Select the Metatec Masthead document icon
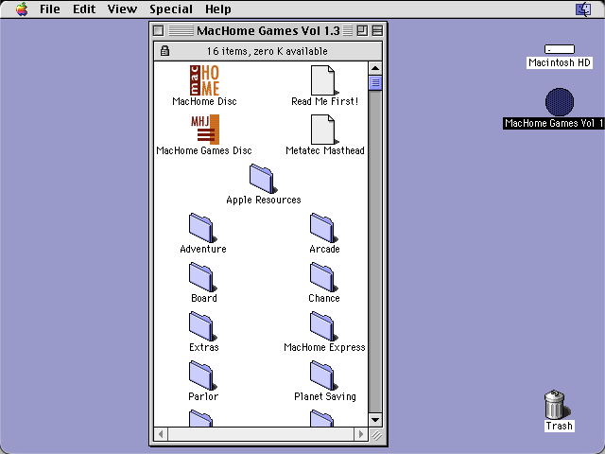This screenshot has height=454, width=605. 324,130
